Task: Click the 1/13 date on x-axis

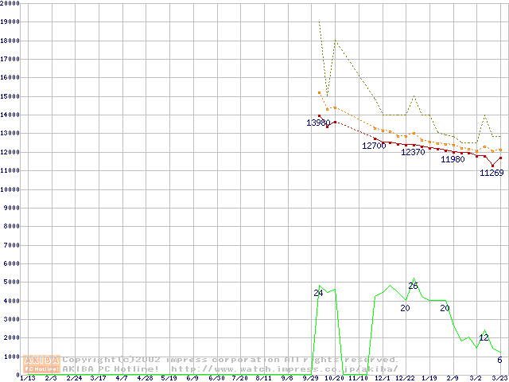Action: (x=26, y=378)
